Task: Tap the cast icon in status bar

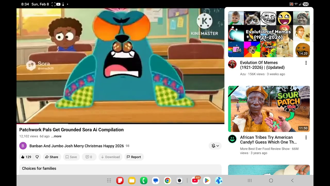Action: pos(291,4)
